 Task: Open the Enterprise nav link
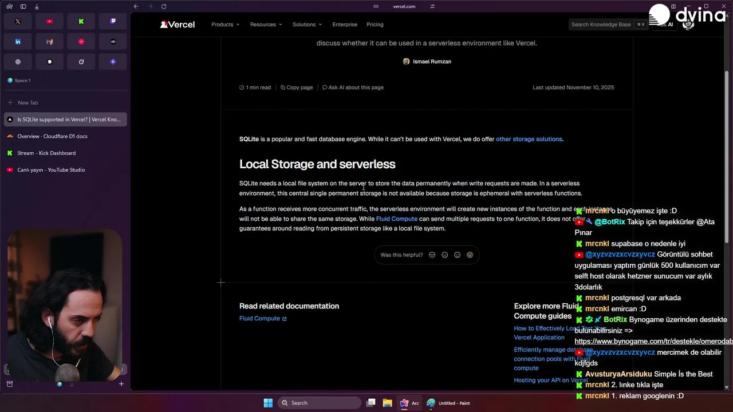tap(345, 25)
